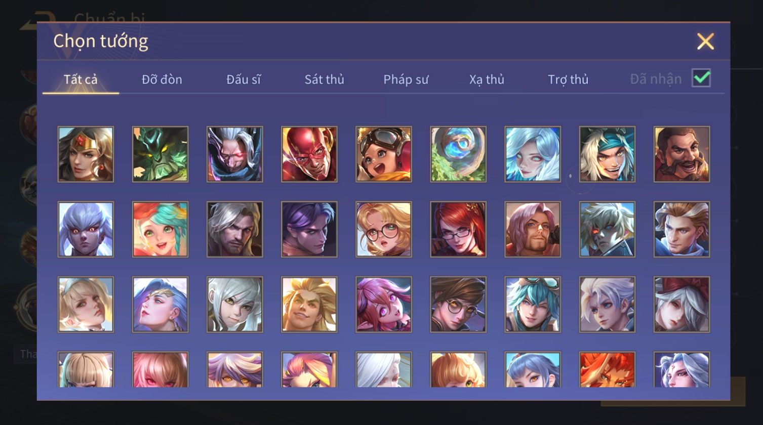Choose the pink-haired girl with purple eyes
763x425 pixels.
tap(384, 304)
